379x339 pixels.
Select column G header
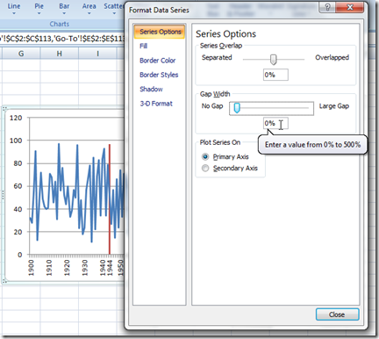21,54
